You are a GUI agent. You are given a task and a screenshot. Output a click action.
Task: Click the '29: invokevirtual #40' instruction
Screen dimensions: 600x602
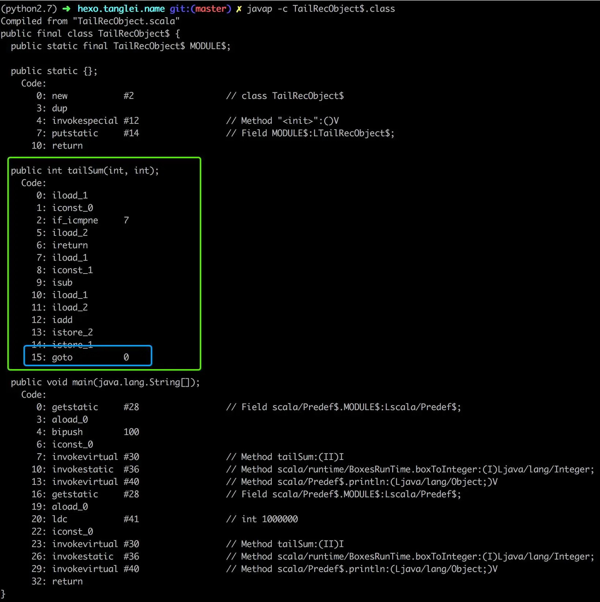pyautogui.click(x=85, y=569)
